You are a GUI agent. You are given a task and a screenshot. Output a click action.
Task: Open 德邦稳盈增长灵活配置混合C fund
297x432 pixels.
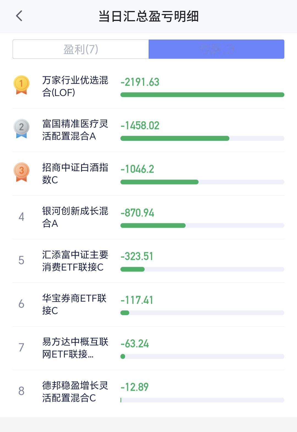pyautogui.click(x=148, y=392)
